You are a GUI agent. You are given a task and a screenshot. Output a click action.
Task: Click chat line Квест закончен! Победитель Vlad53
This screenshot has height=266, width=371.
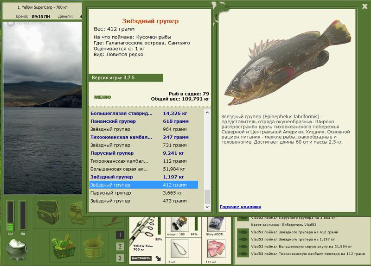point(283,225)
